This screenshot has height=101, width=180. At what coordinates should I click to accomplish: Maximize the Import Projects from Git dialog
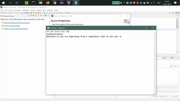click(120, 16)
